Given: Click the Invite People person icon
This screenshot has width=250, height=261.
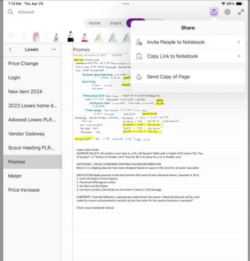Looking at the screenshot, I should point(139,42).
